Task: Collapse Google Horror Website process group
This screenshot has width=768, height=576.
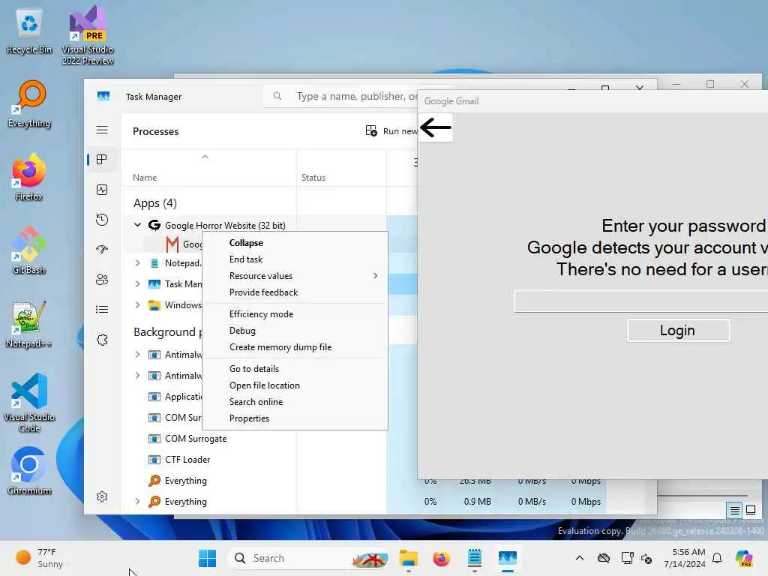Action: [x=138, y=225]
